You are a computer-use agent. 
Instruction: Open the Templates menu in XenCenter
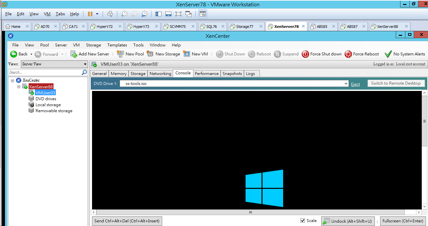[117, 45]
